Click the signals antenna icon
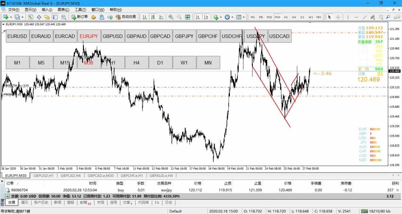402x214 pixels. pos(110,17)
